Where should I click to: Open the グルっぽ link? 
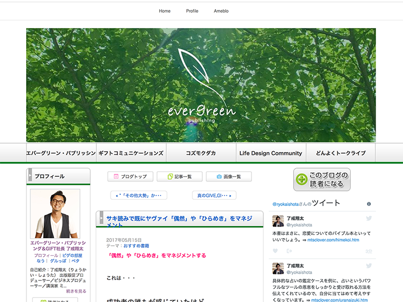[58, 261]
